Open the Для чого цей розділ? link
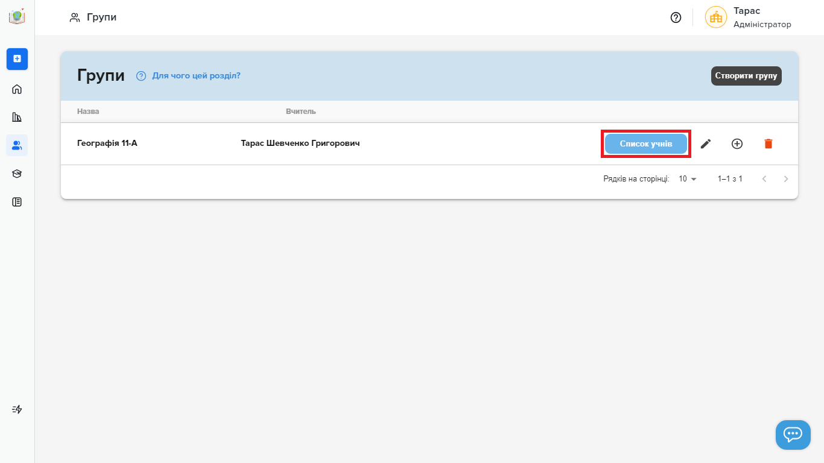The height and width of the screenshot is (463, 824). (196, 76)
